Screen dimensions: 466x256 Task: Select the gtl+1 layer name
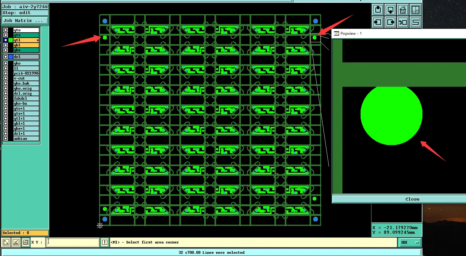point(26,118)
